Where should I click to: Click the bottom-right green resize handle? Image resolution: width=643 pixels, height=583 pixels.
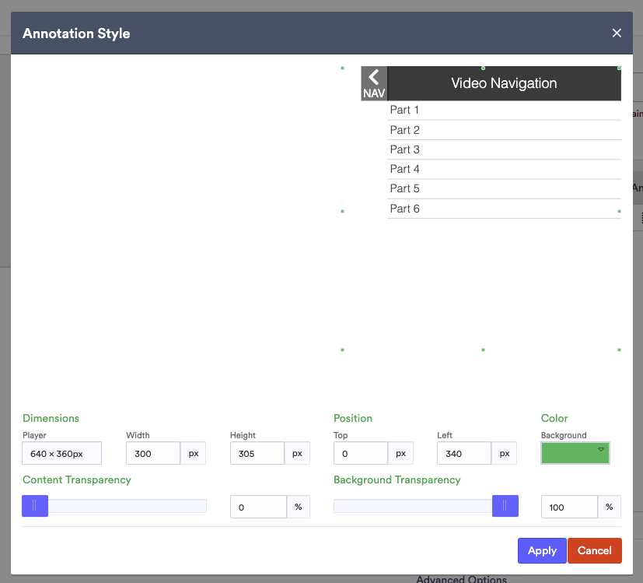(x=619, y=350)
